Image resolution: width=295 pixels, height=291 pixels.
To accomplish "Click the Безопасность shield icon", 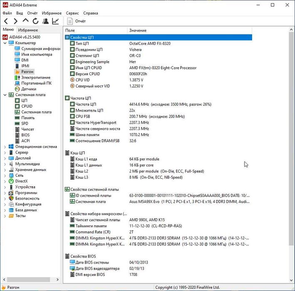I will click(11, 199).
